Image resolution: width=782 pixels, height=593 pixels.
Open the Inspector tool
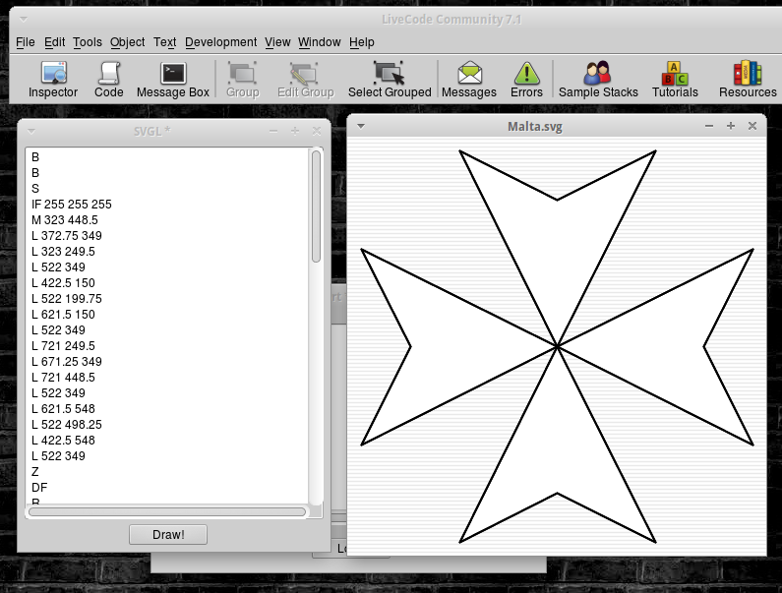pos(53,79)
